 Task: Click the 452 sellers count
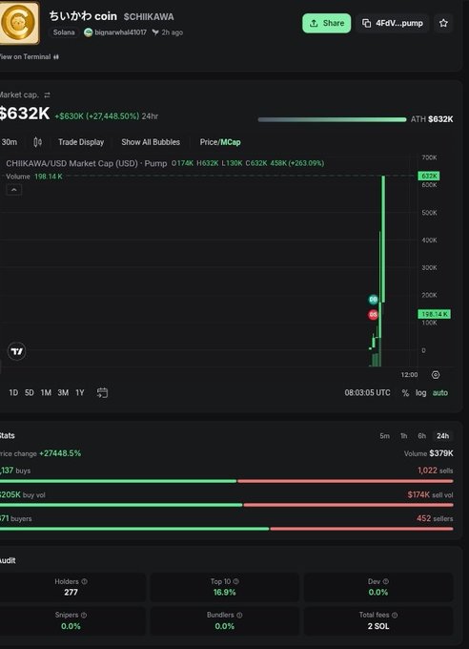coord(424,518)
